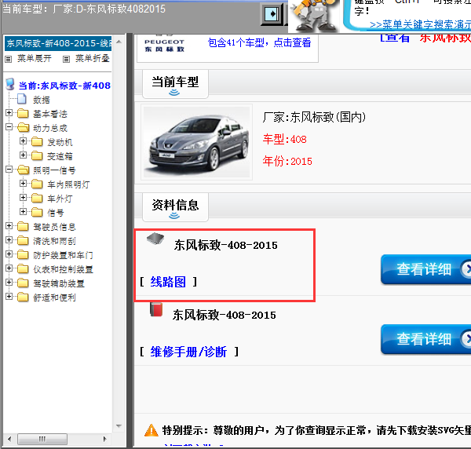471x449 pixels.
Task: Click the horizontal scrollbar right arrow
Action: (105, 439)
